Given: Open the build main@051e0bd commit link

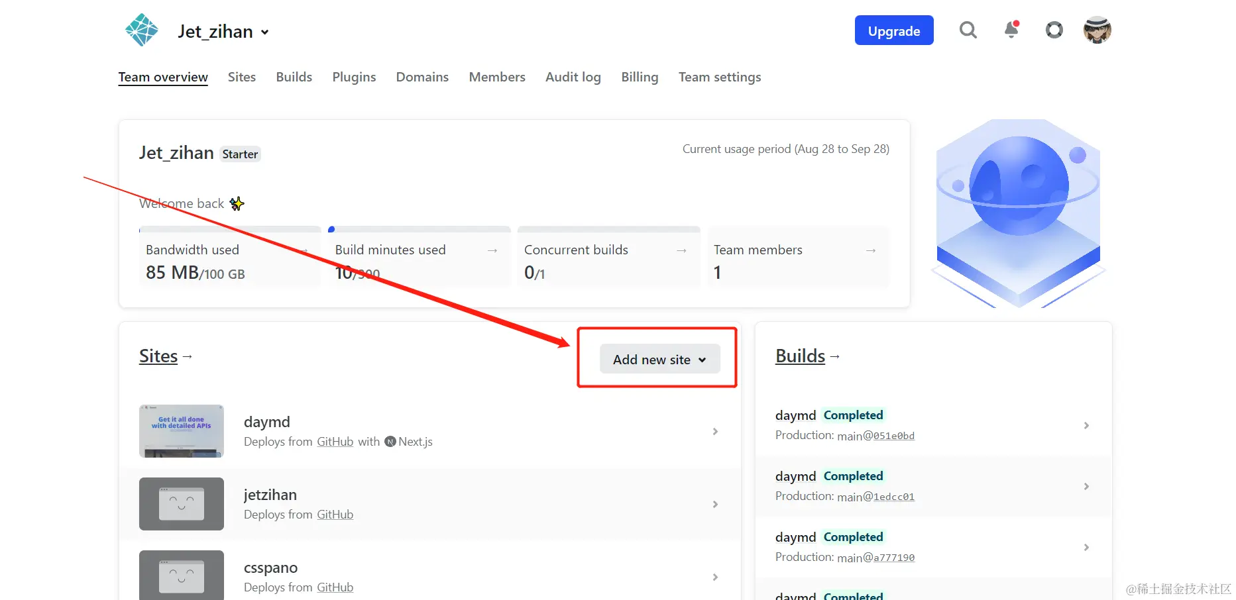Looking at the screenshot, I should (x=894, y=436).
